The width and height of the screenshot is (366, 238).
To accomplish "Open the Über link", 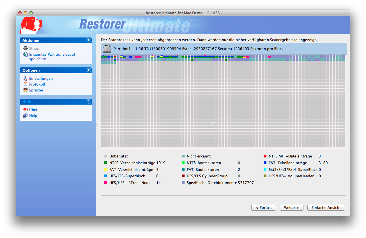I will click(x=33, y=110).
